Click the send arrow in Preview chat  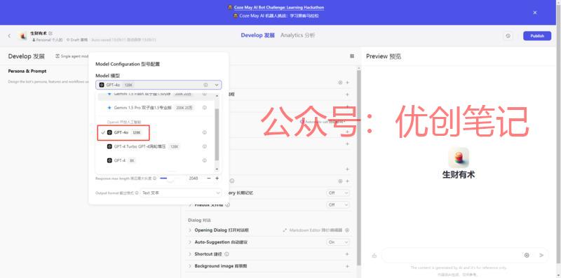coord(541,255)
